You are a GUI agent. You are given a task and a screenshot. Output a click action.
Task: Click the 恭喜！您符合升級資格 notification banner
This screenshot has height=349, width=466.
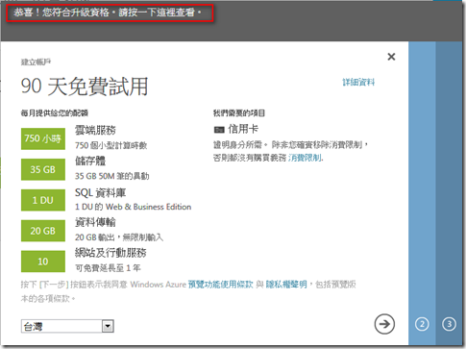click(110, 13)
